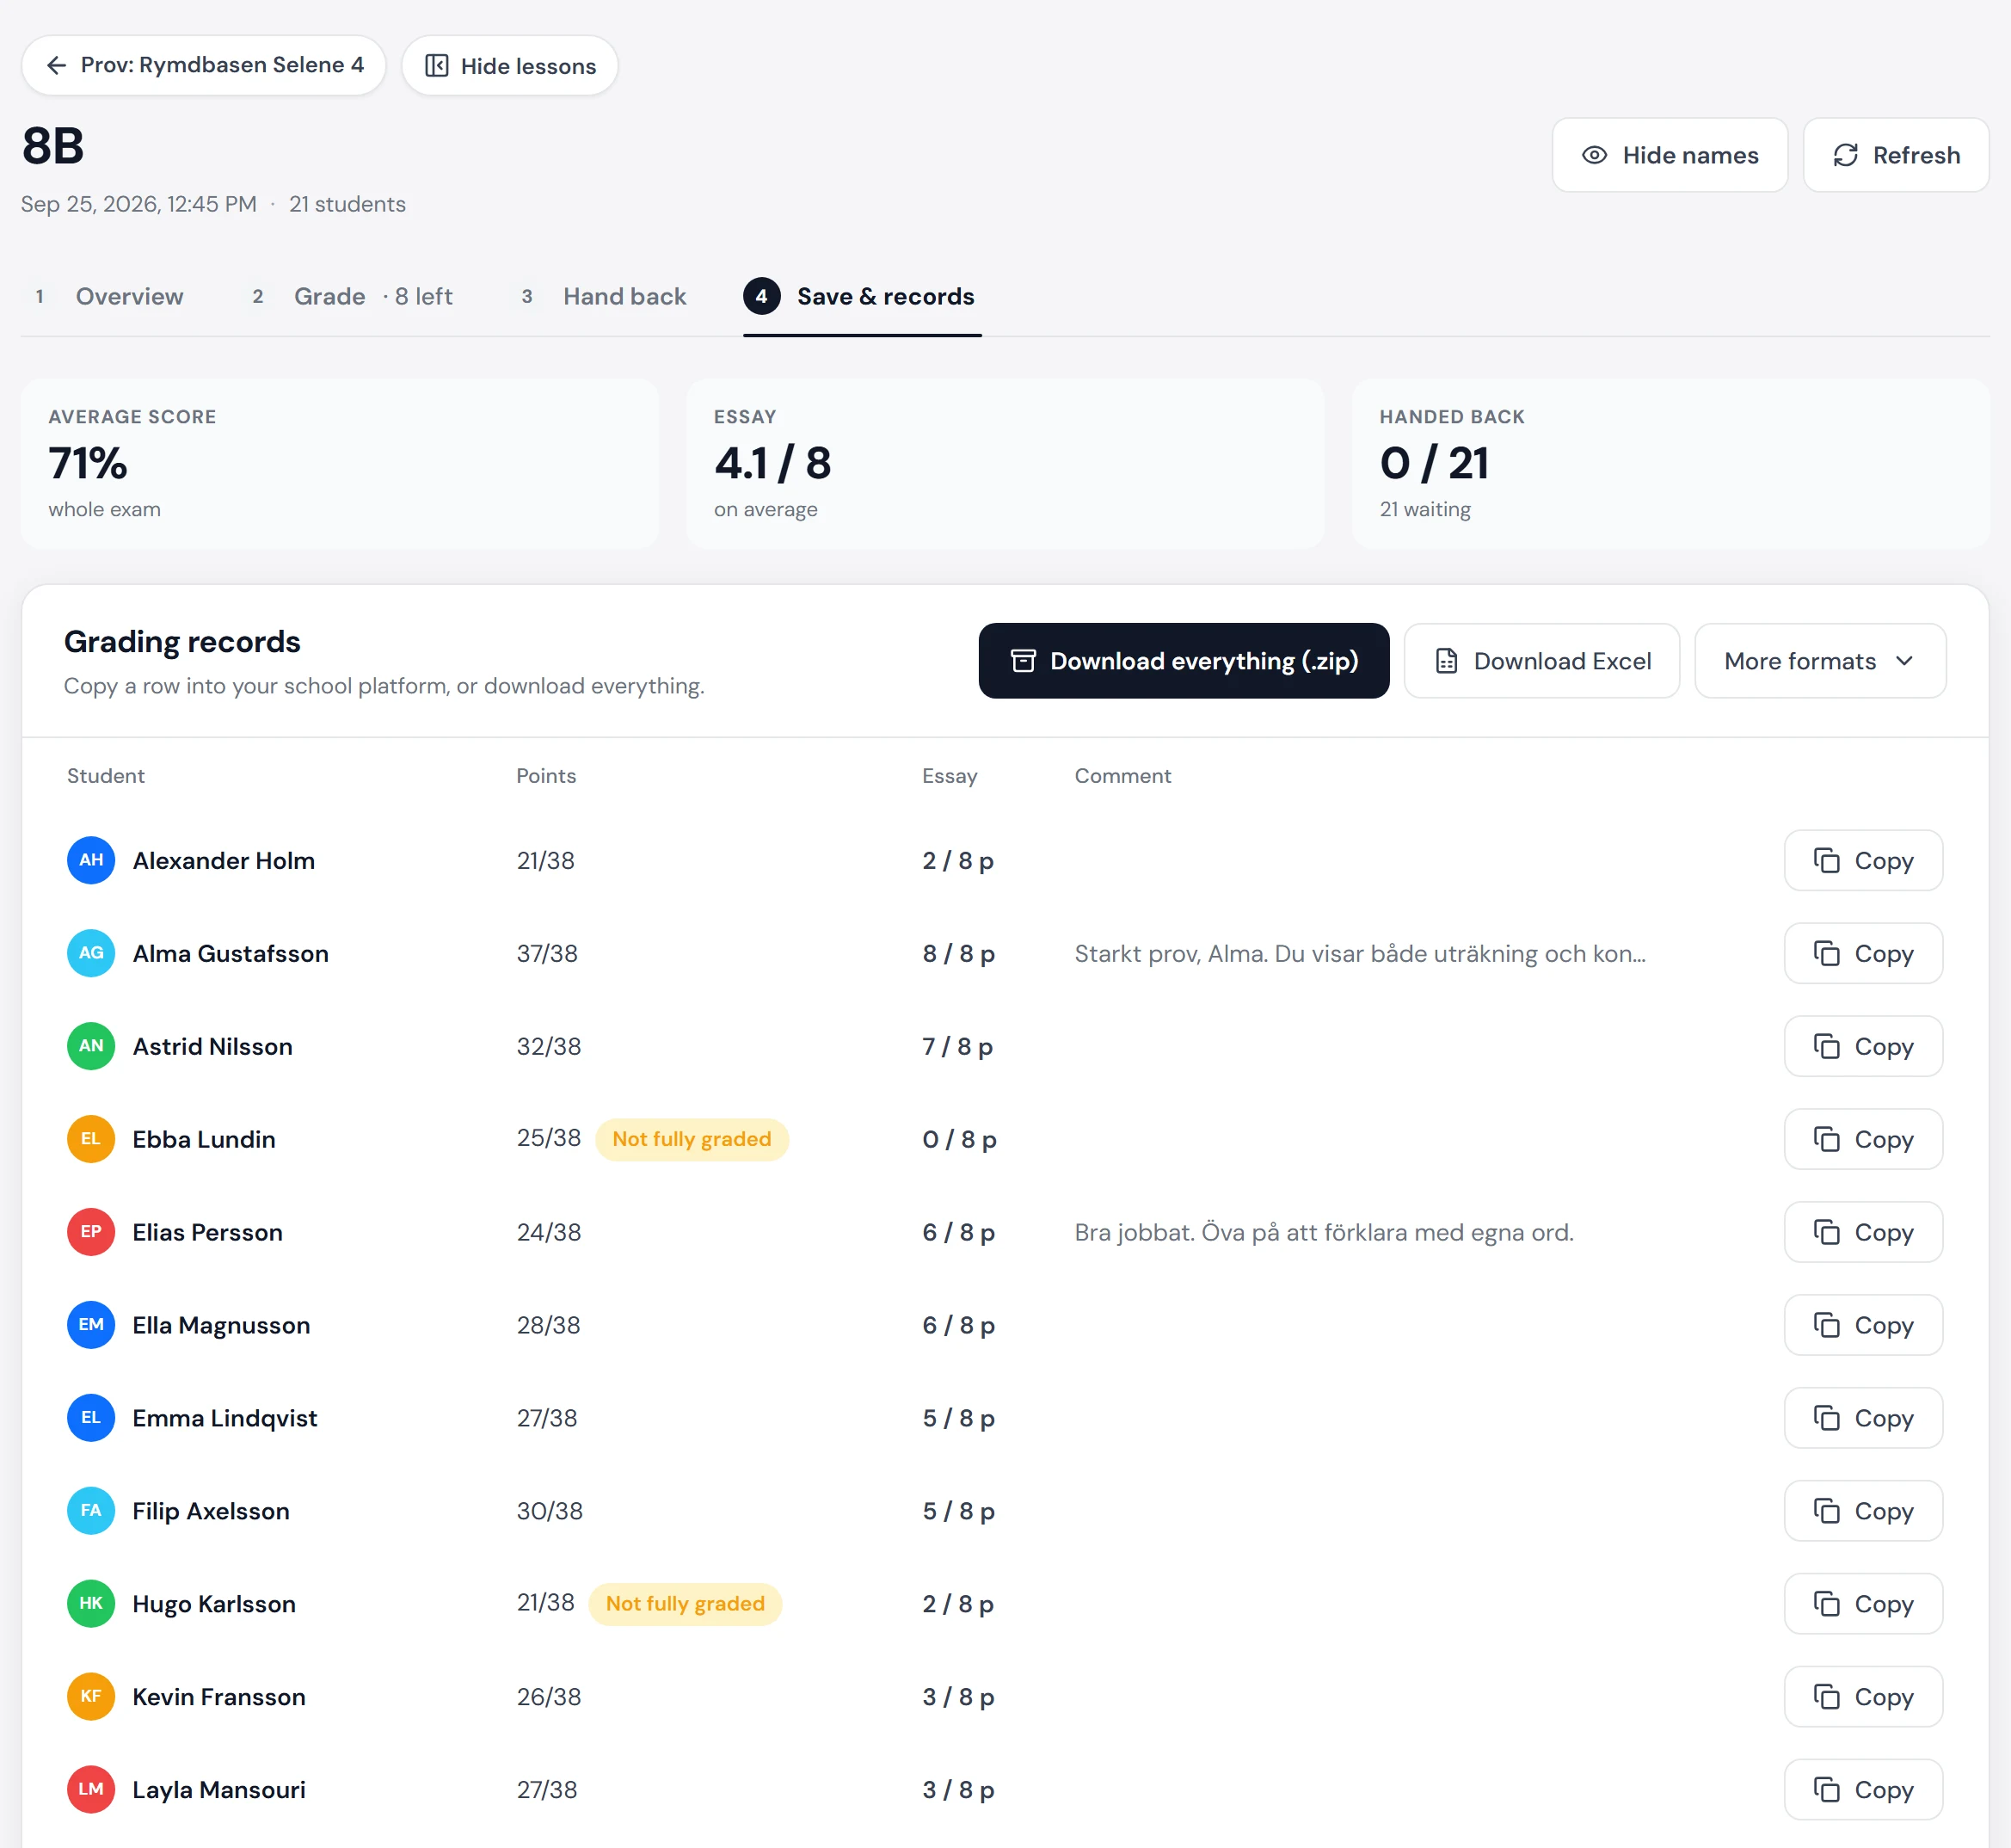The width and height of the screenshot is (2011, 1848).
Task: Click the AH avatar for Alexander Holm
Action: click(x=91, y=860)
